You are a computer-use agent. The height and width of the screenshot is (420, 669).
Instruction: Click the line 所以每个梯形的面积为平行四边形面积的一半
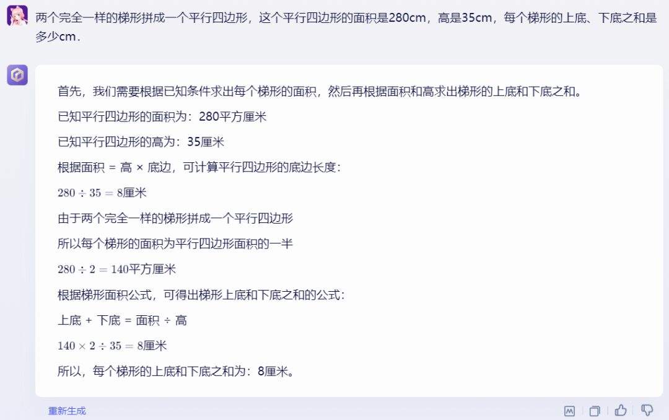175,243
